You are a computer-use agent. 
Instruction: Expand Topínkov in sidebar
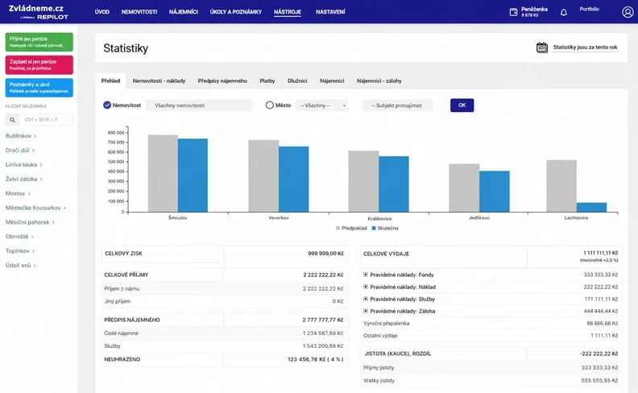[x=20, y=251]
